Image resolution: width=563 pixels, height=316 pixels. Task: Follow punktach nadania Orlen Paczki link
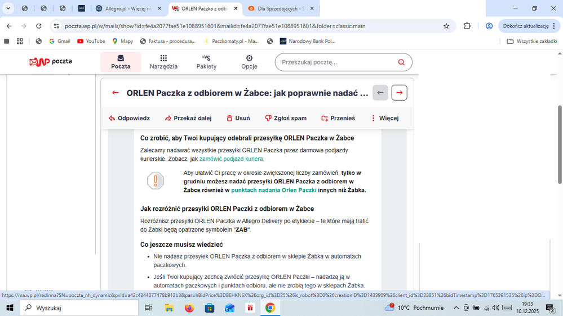pyautogui.click(x=273, y=190)
